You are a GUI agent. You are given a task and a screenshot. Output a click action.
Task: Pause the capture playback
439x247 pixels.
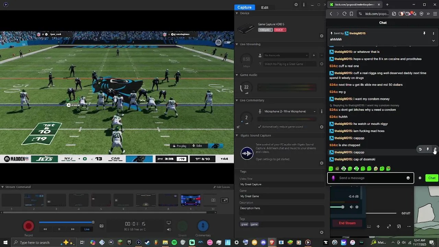(59, 229)
